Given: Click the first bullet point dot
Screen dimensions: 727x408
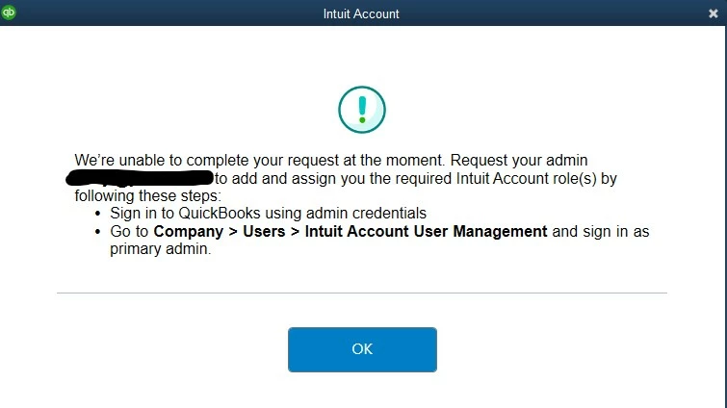Looking at the screenshot, I should pos(97,214).
